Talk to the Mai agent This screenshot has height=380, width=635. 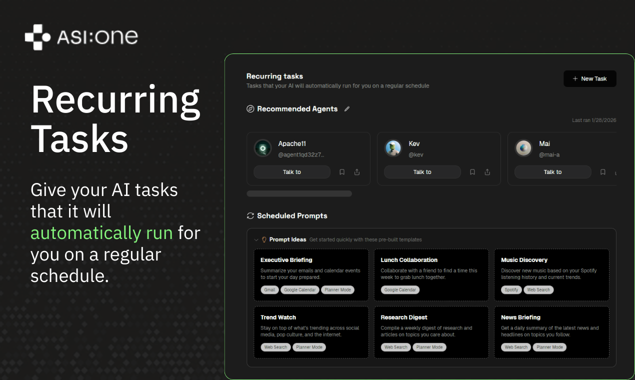click(552, 172)
